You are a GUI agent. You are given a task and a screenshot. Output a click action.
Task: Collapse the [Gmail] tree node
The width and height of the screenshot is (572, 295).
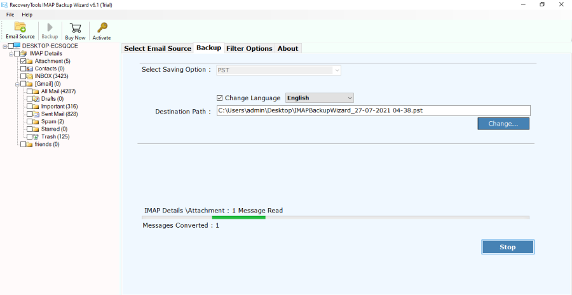(18, 84)
